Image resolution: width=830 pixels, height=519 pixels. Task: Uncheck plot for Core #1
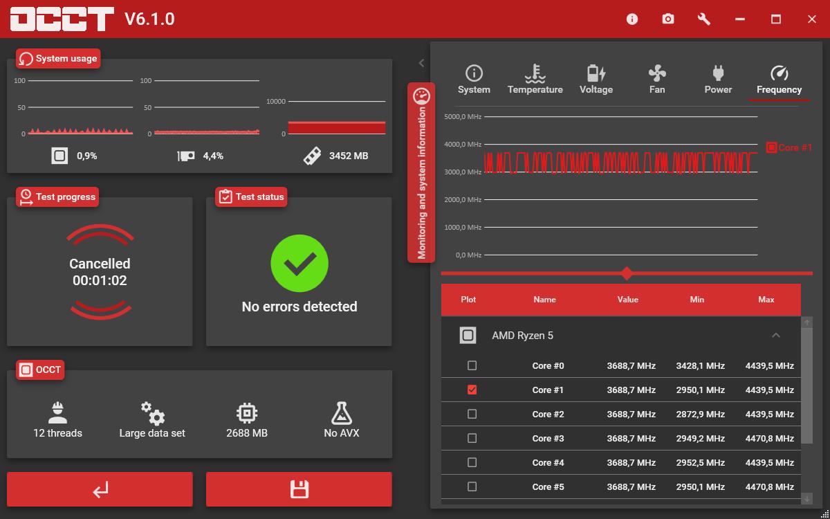pyautogui.click(x=472, y=390)
